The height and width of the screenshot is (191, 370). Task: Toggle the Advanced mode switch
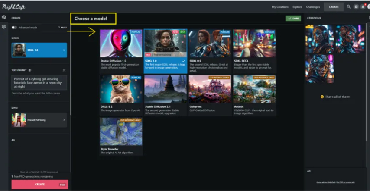coord(14,28)
